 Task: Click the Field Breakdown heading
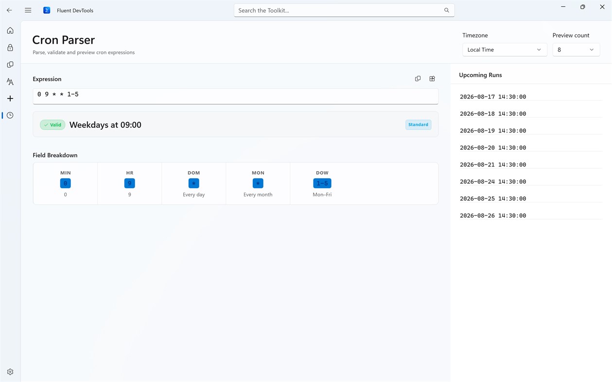point(55,155)
